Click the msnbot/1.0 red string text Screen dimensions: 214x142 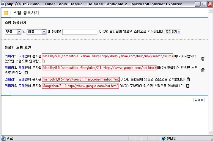[x=81, y=79]
